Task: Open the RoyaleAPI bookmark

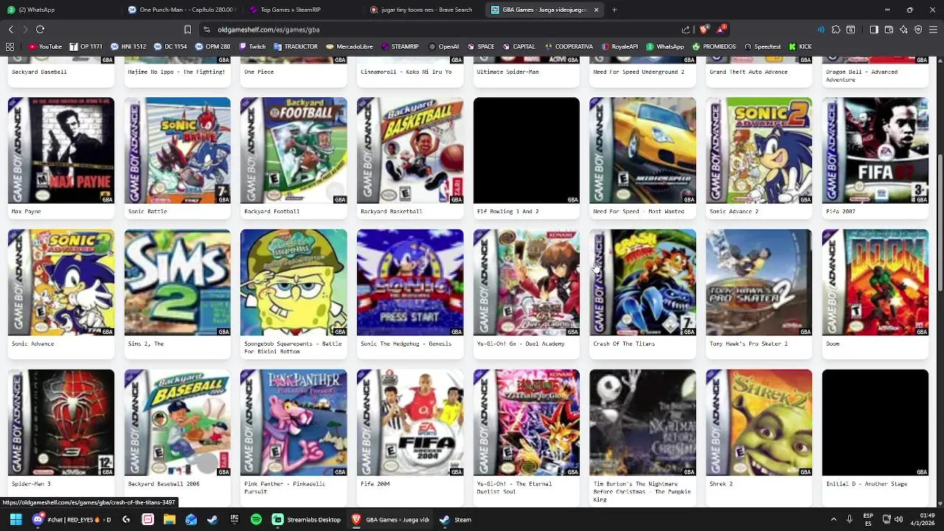Action: click(619, 46)
